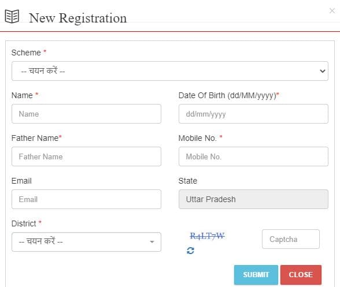The width and height of the screenshot is (340, 287).
Task: Submit the registration form
Action: 256,275
